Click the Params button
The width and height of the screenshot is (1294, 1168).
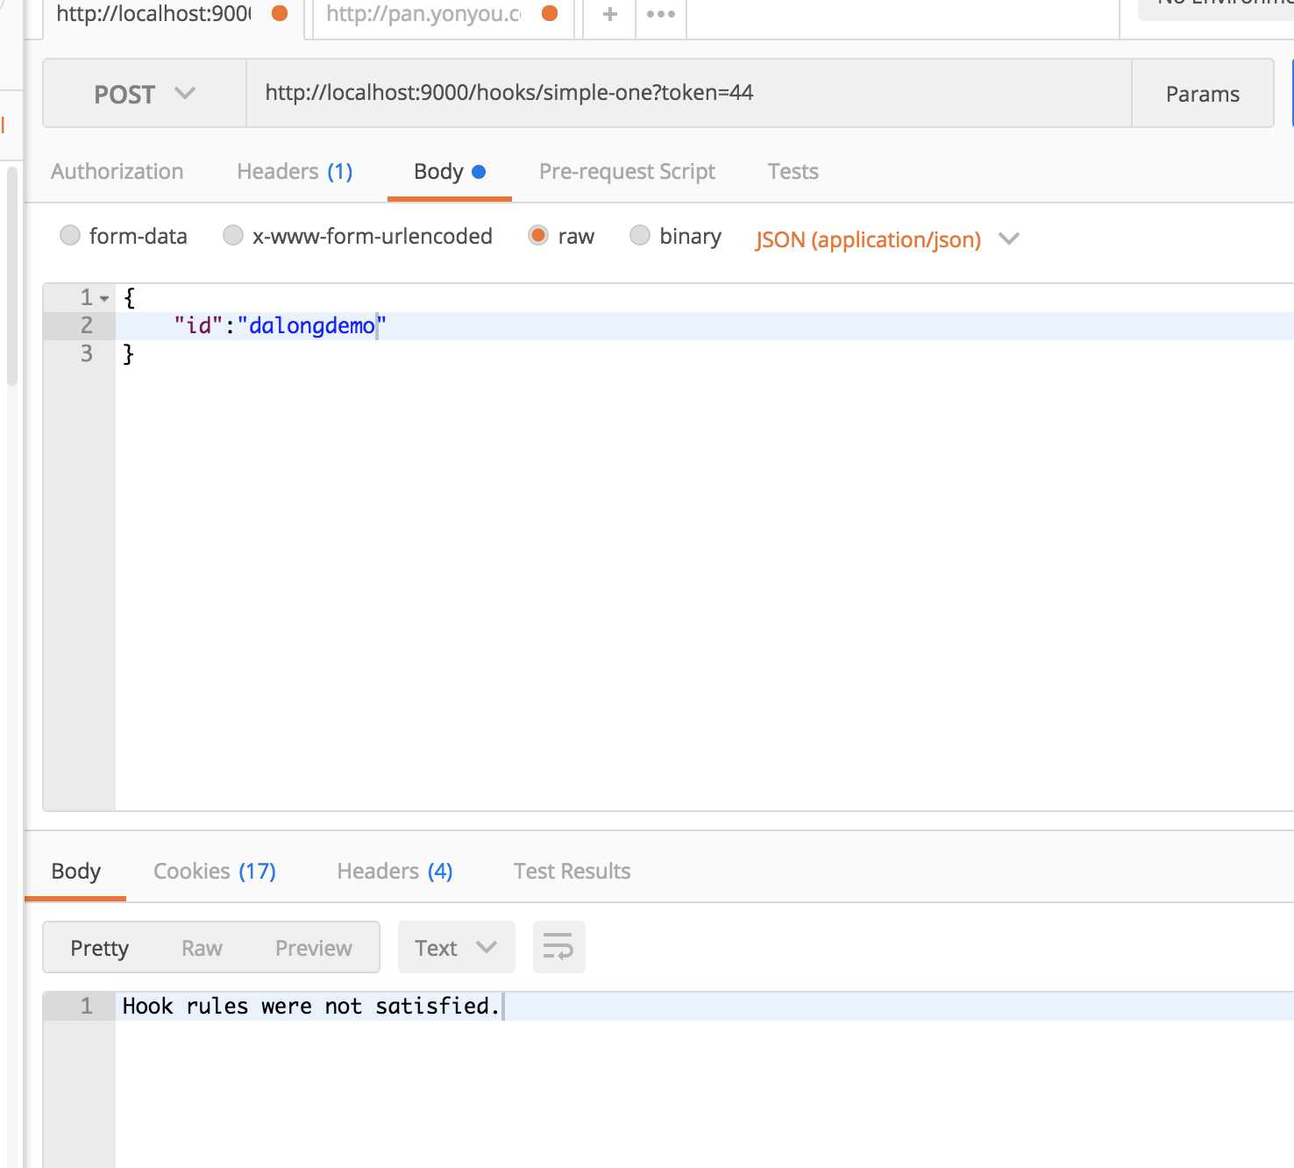[x=1203, y=93]
